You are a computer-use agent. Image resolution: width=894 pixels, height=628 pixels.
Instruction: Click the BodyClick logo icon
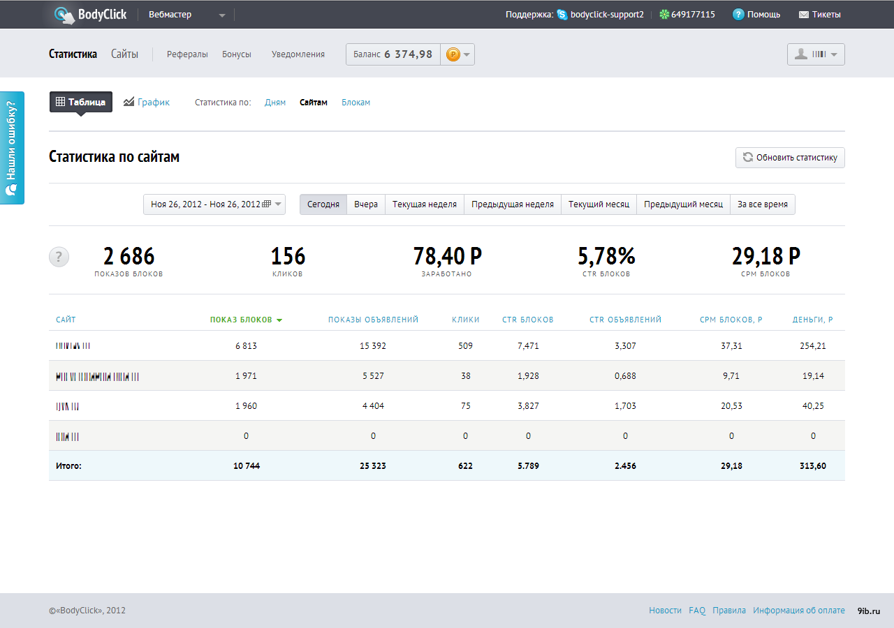[x=65, y=15]
